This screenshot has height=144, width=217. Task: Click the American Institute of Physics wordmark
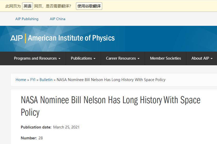tap(71, 38)
